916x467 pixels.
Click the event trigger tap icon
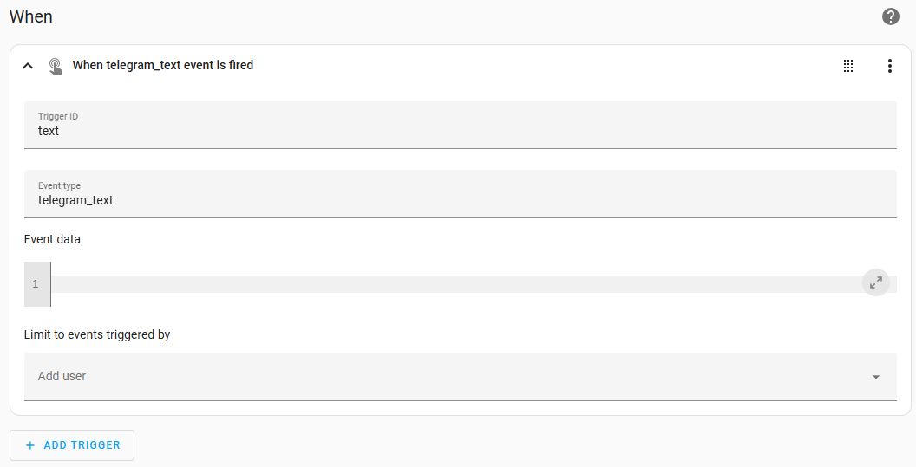point(55,66)
